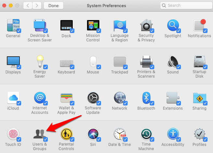
Task: Click the 'Date & Time' label text
Action: pyautogui.click(x=119, y=145)
